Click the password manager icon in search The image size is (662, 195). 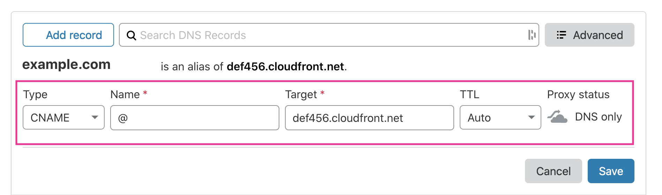pos(532,35)
